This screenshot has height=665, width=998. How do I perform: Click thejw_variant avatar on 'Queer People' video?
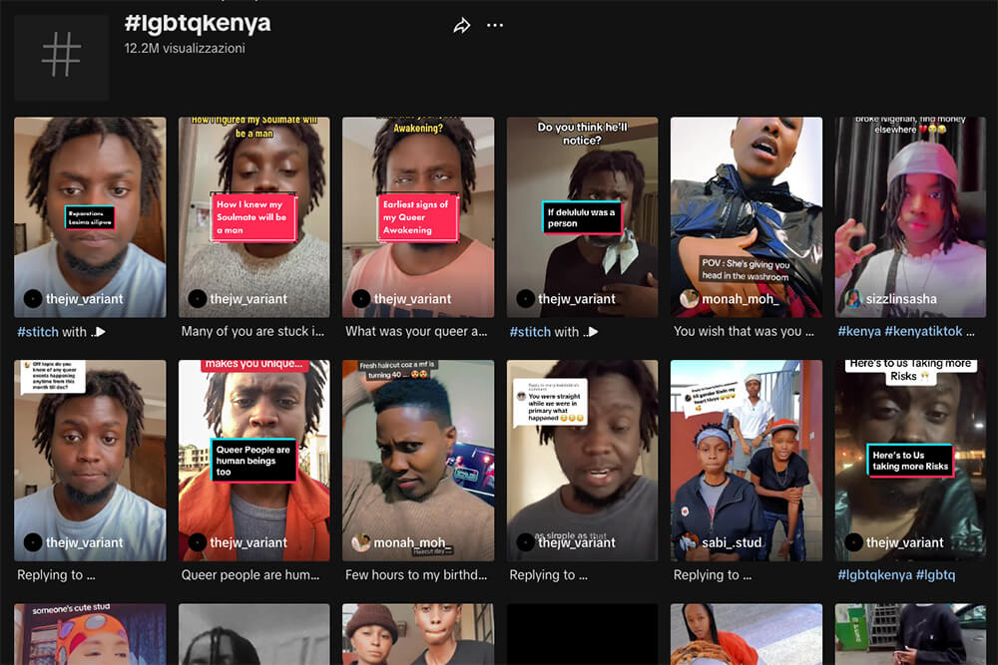(198, 542)
